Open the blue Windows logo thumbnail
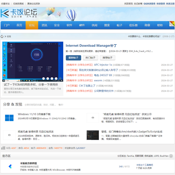 tap(9, 118)
